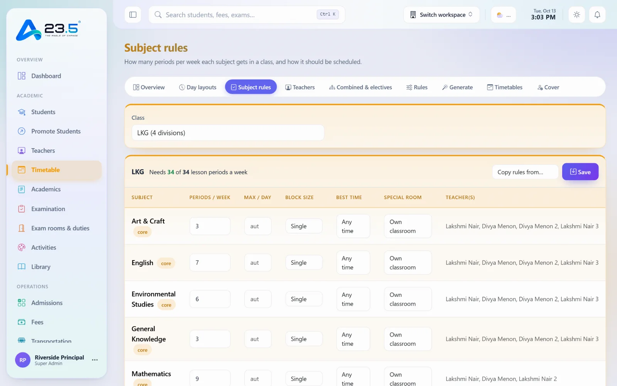Viewport: 617px width, 386px height.
Task: Open the Class LKG selector
Action: pyautogui.click(x=228, y=133)
